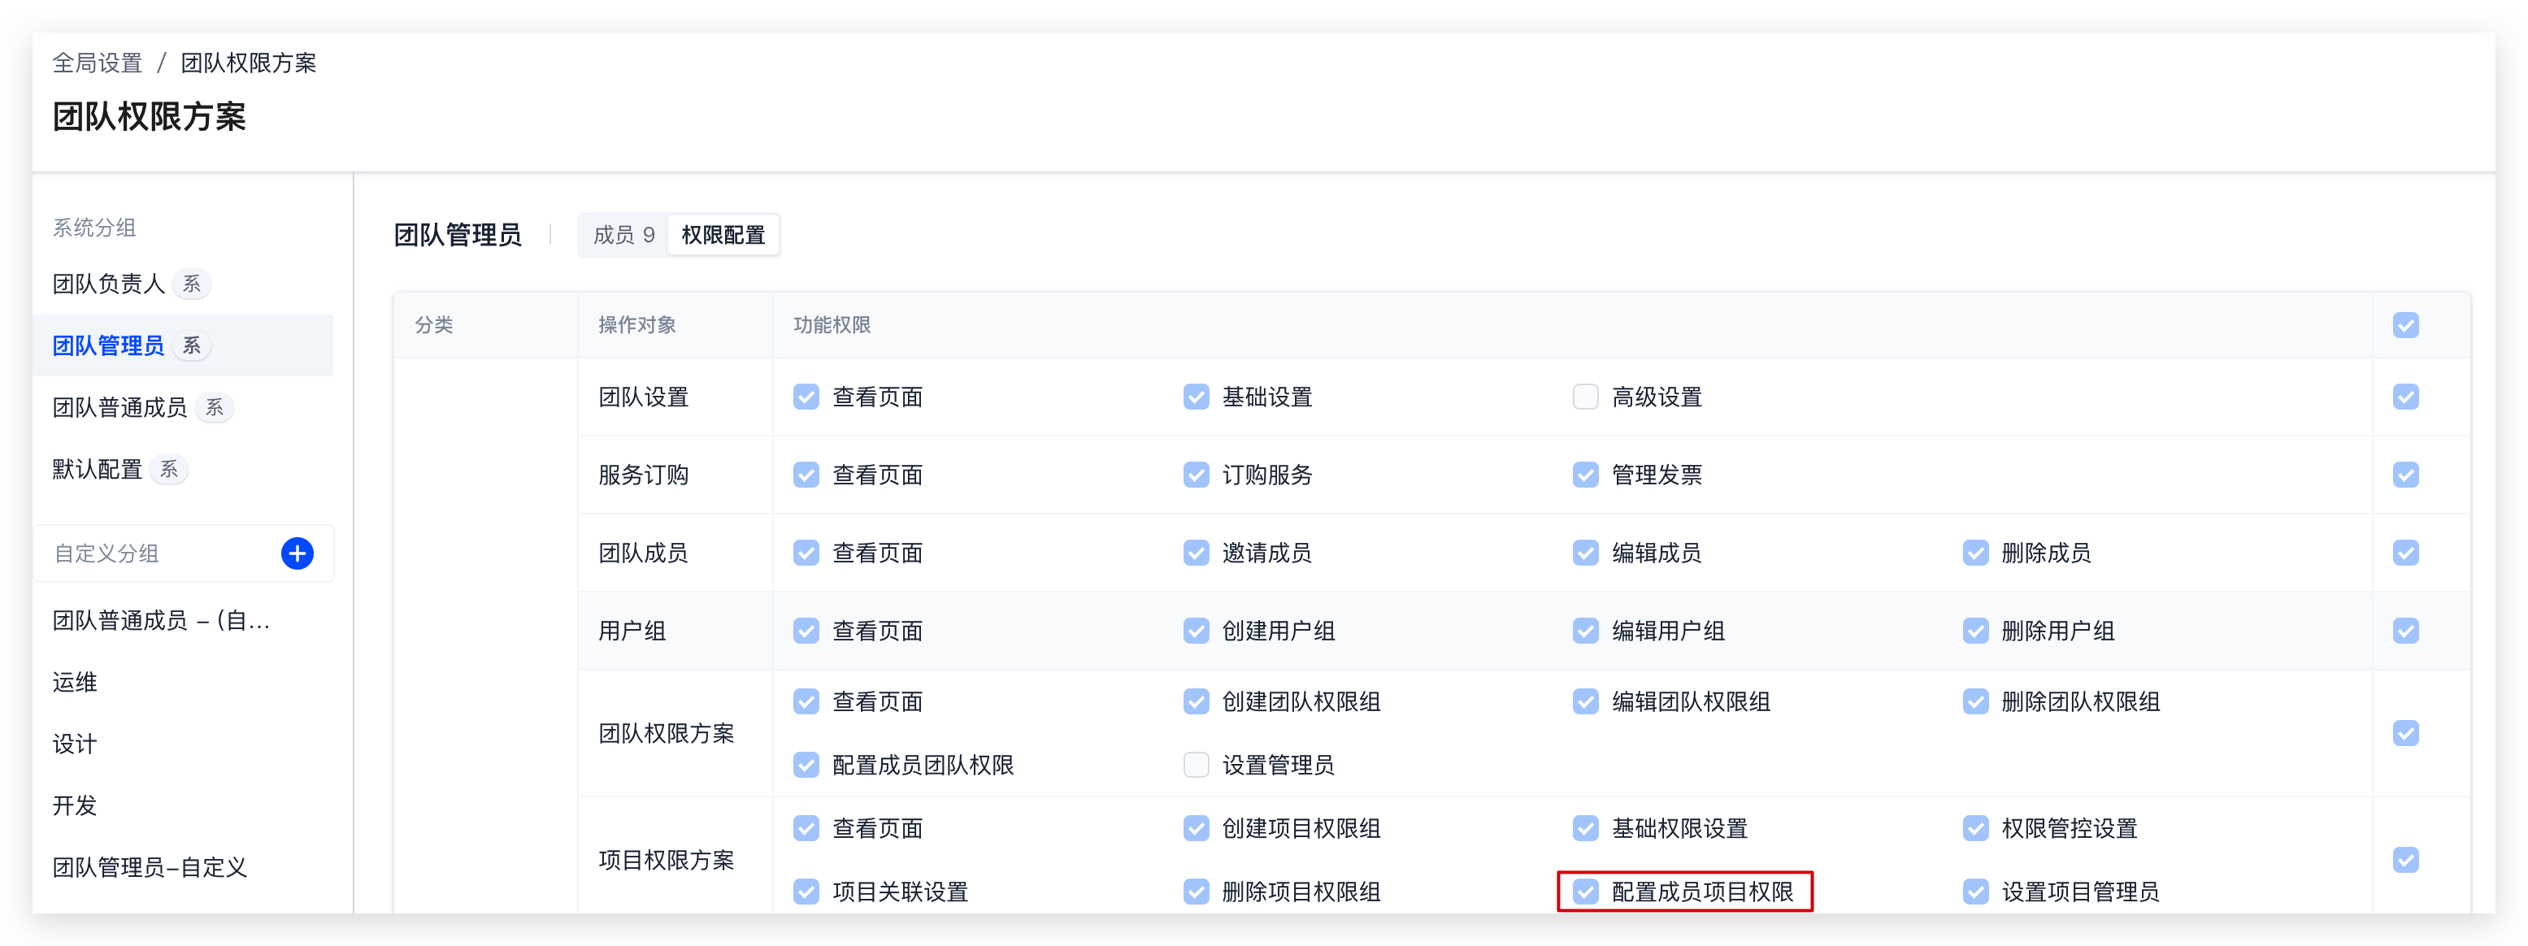Click the 团队设置 row label

tap(644, 397)
